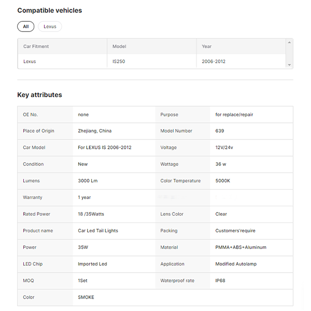The width and height of the screenshot is (311, 311).
Task: Click the compatible vehicles table scrollbar track
Action: [x=290, y=53]
